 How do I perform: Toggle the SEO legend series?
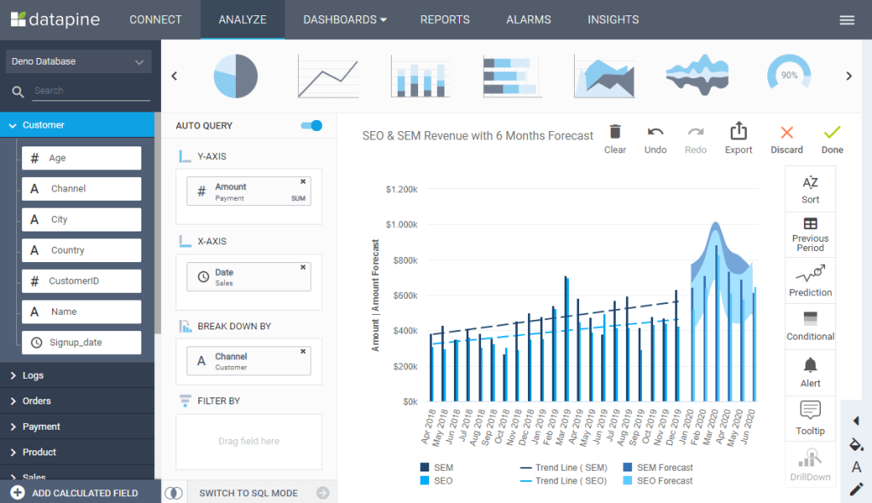point(436,481)
